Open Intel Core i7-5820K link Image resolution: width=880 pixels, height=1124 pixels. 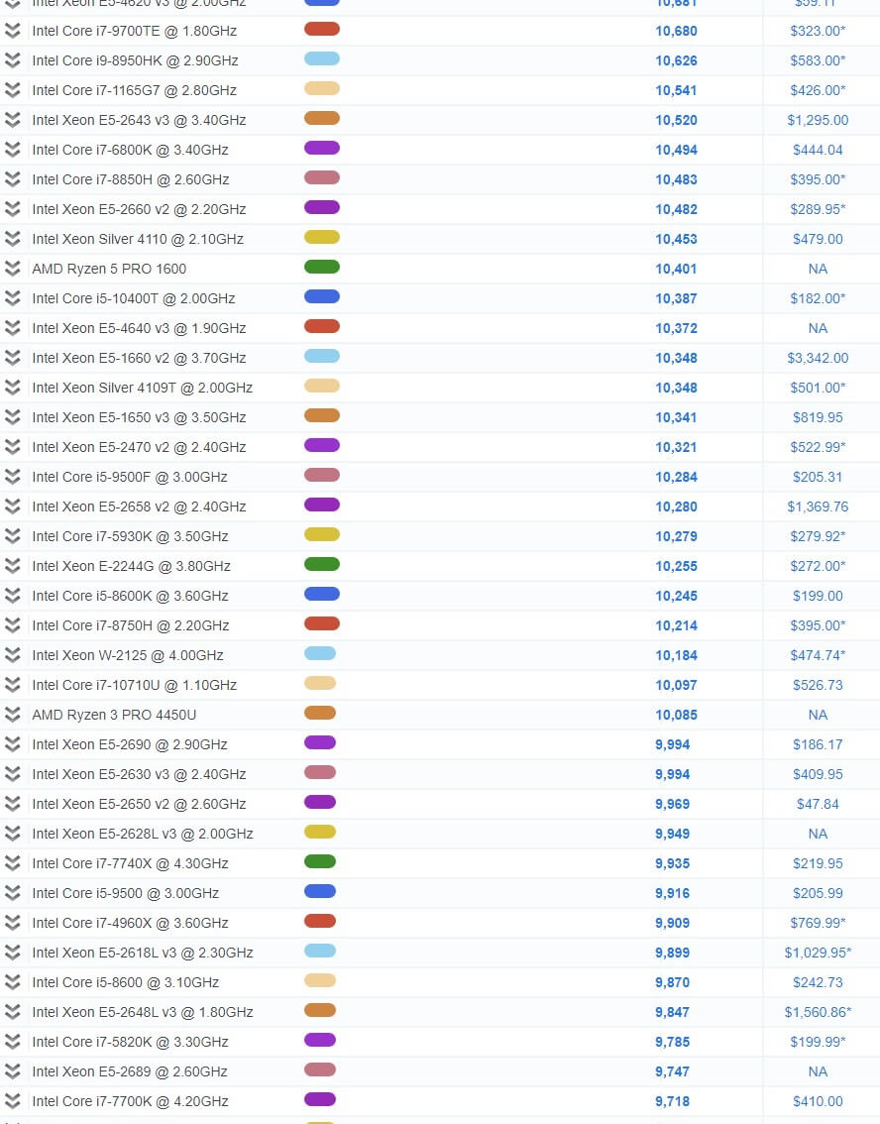coord(131,1042)
